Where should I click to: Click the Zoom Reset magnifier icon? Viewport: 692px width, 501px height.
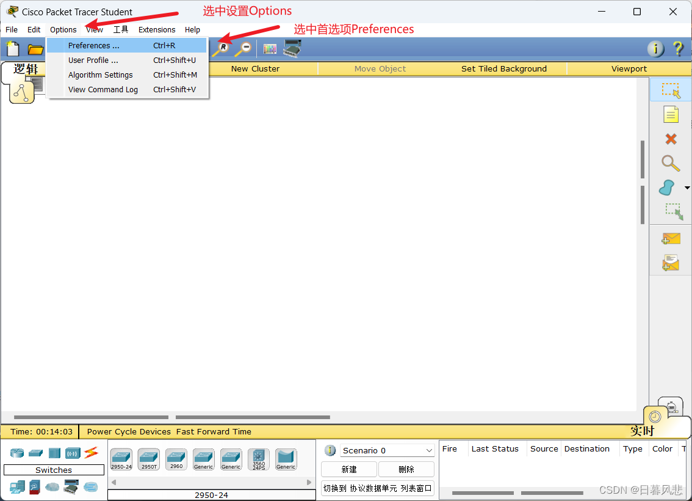coord(221,49)
